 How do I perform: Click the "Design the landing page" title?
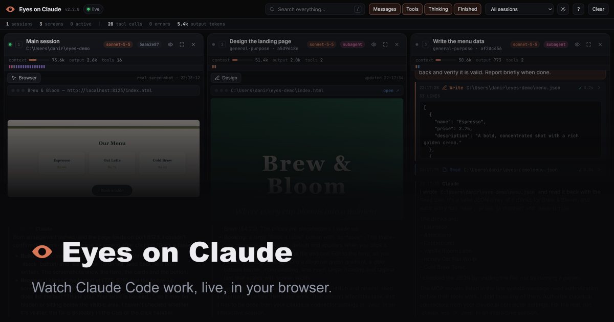coord(260,41)
